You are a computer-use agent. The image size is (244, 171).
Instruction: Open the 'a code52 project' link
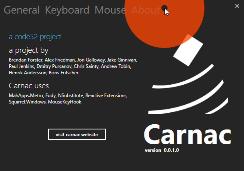(x=35, y=37)
